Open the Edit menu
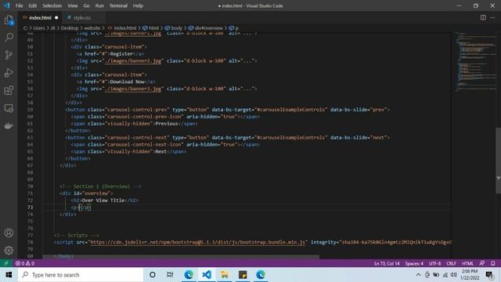 point(33,5)
